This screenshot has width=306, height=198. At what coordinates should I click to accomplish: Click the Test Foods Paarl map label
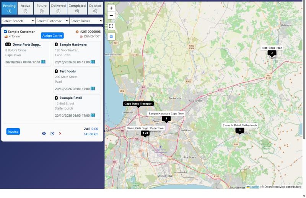coord(272,48)
